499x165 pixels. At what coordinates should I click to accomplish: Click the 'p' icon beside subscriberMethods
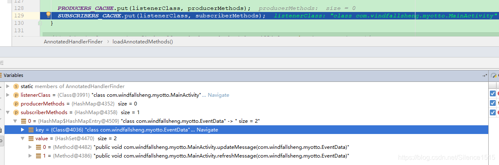pyautogui.click(x=16, y=112)
